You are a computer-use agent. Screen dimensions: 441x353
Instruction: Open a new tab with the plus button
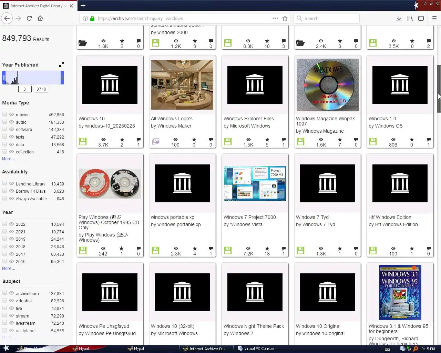tap(83, 6)
